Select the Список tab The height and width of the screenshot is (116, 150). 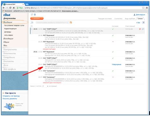140,19
